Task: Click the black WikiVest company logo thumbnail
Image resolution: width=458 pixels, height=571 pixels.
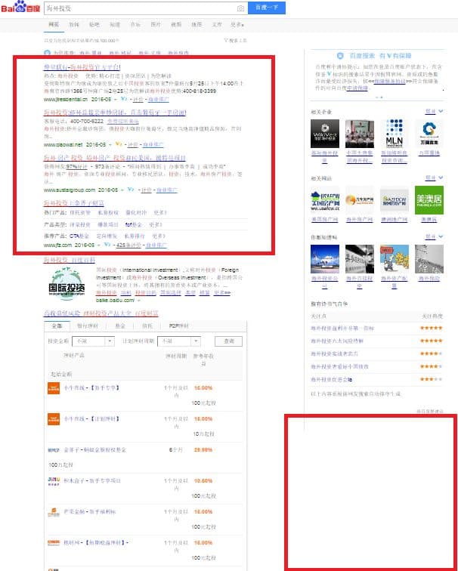Action: click(x=325, y=134)
